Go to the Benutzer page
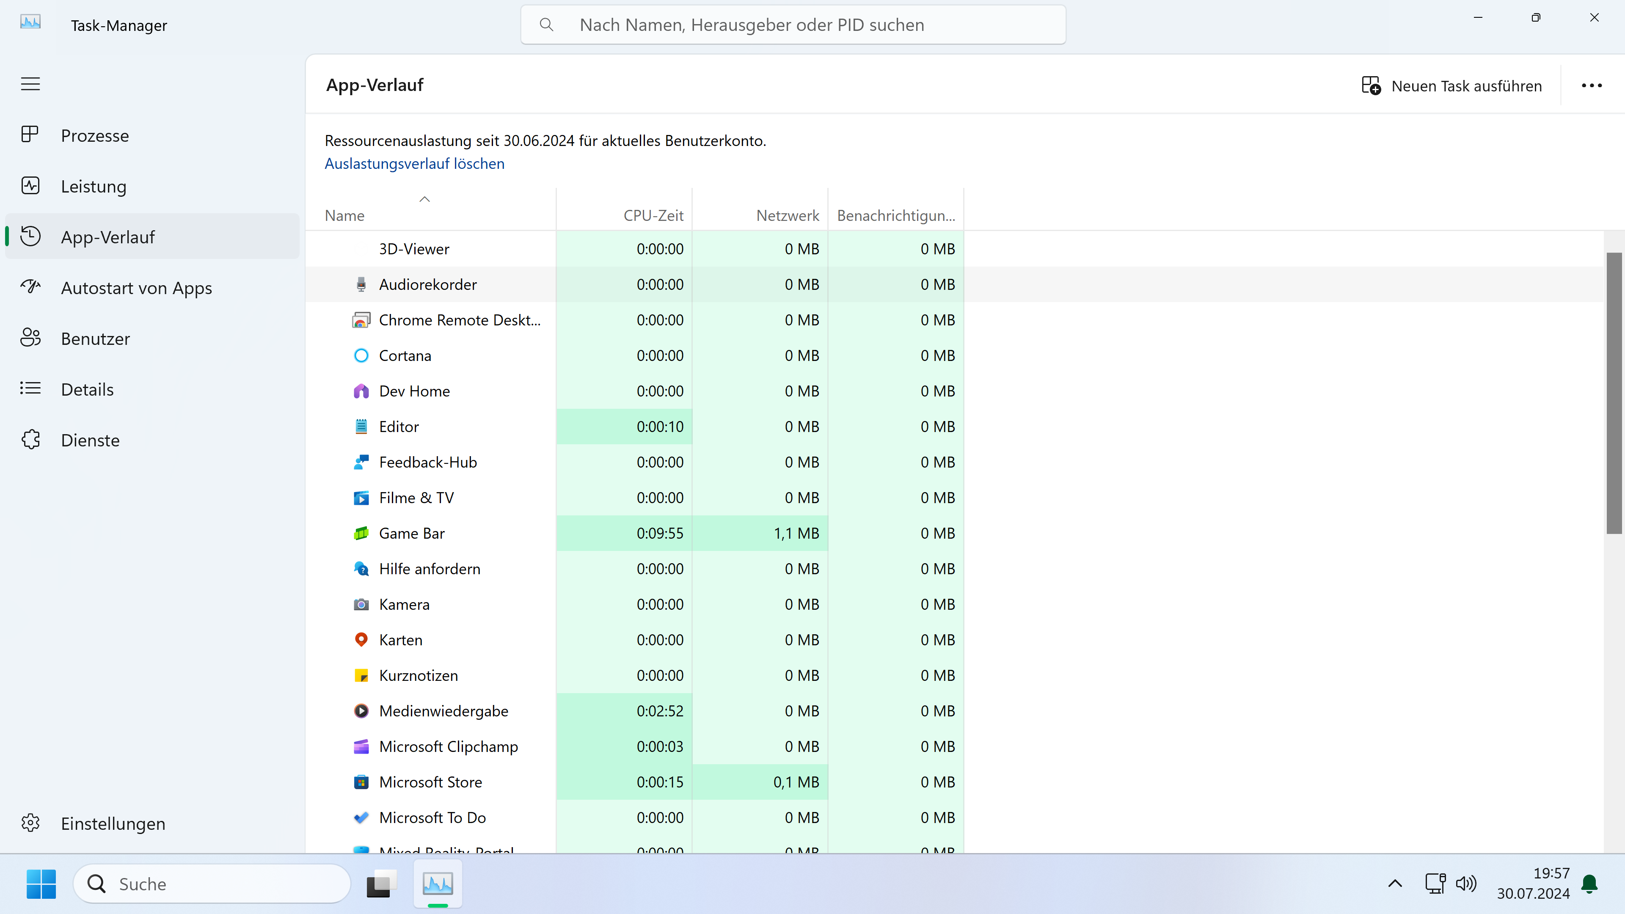Viewport: 1625px width, 914px height. click(x=95, y=339)
